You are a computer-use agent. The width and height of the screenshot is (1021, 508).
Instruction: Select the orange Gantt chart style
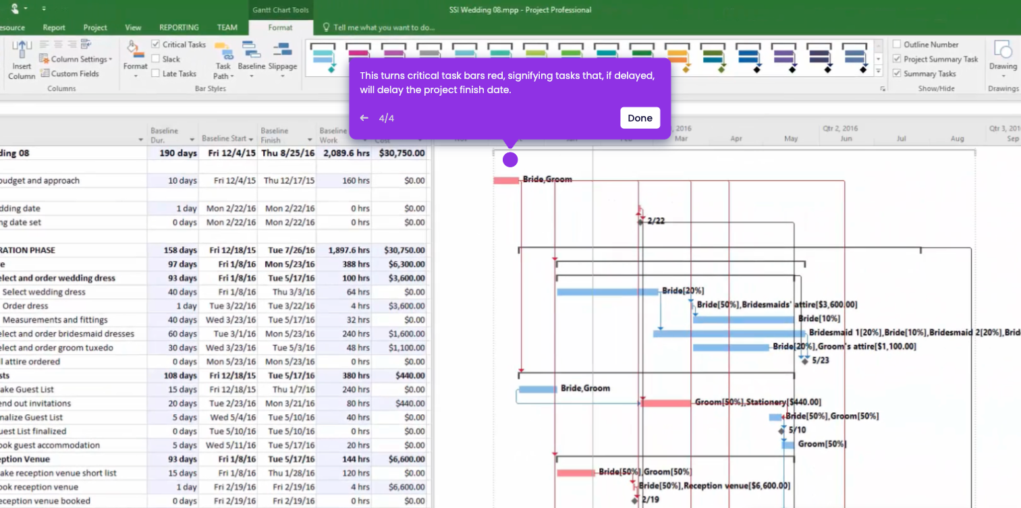coord(677,59)
